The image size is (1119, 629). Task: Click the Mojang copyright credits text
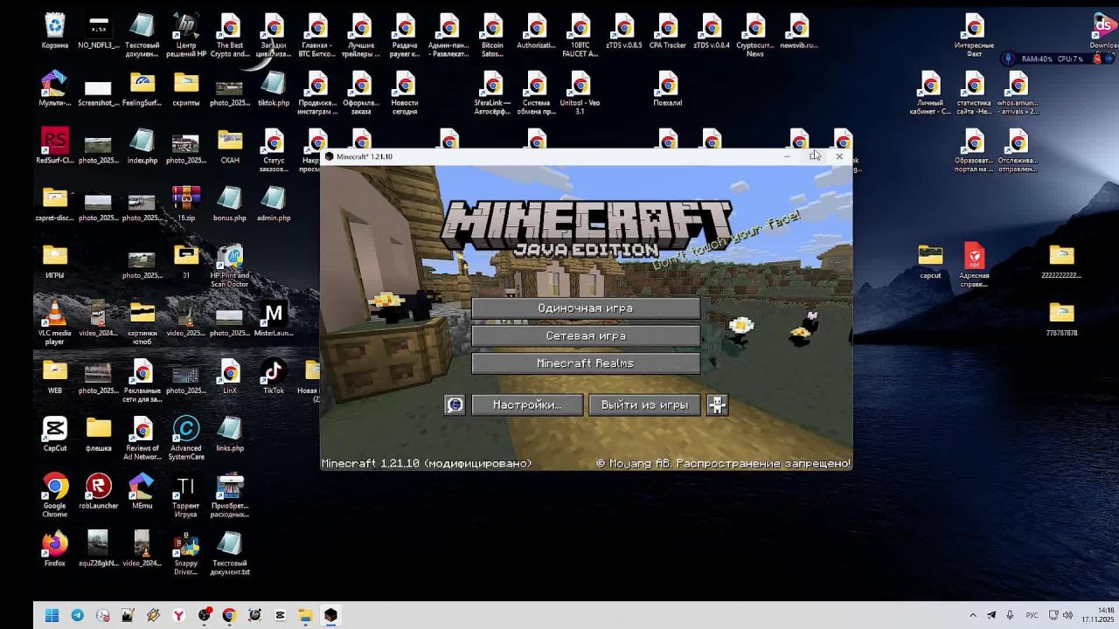coord(723,464)
